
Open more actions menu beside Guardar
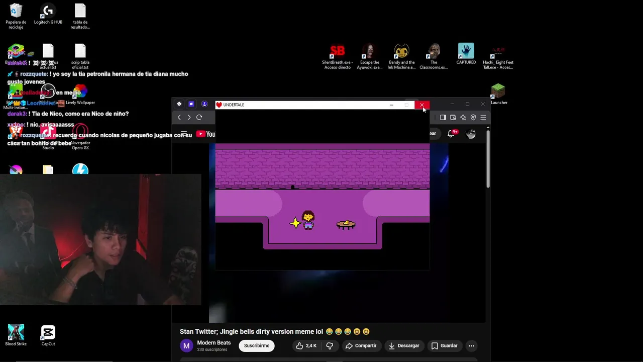coord(471,346)
